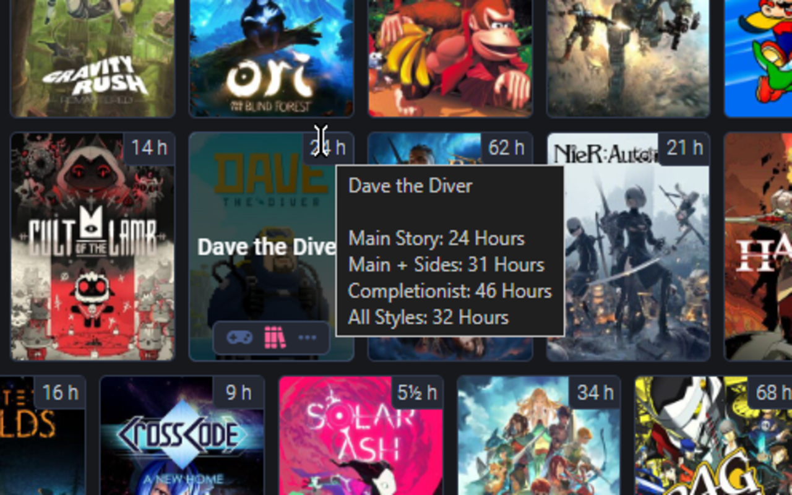Click the gamepad icon on Dave the Diver

tap(239, 338)
